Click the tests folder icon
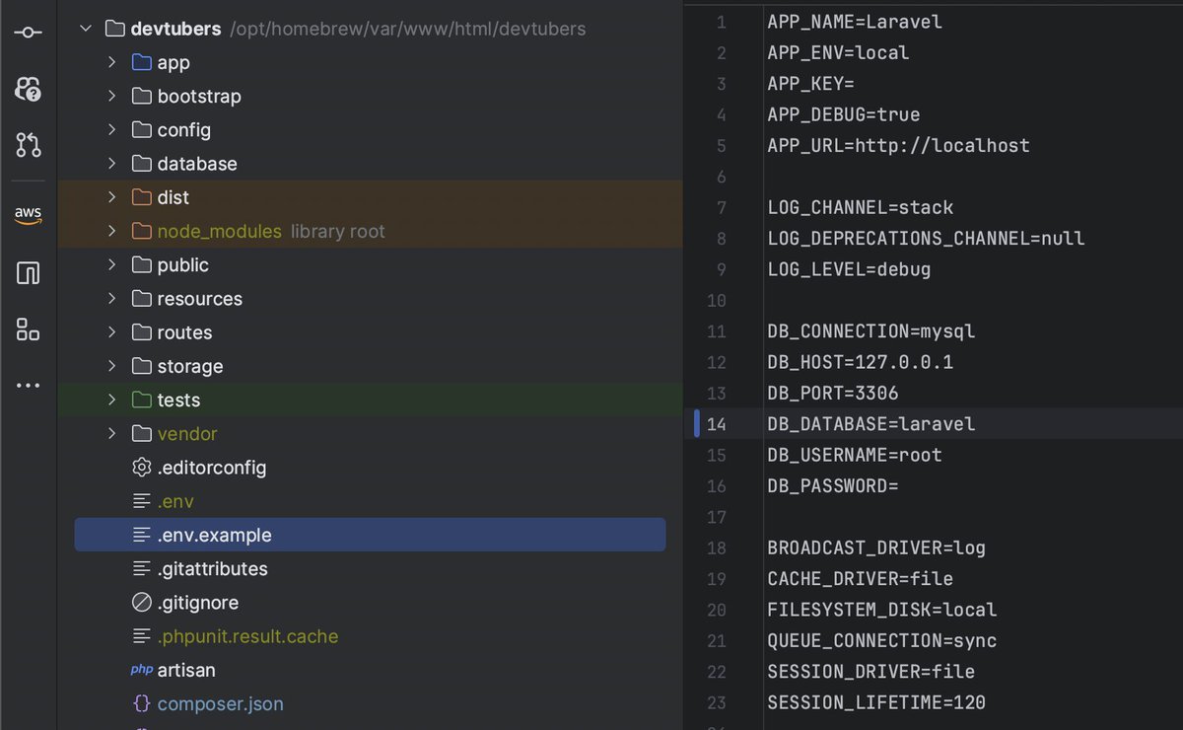 [142, 400]
